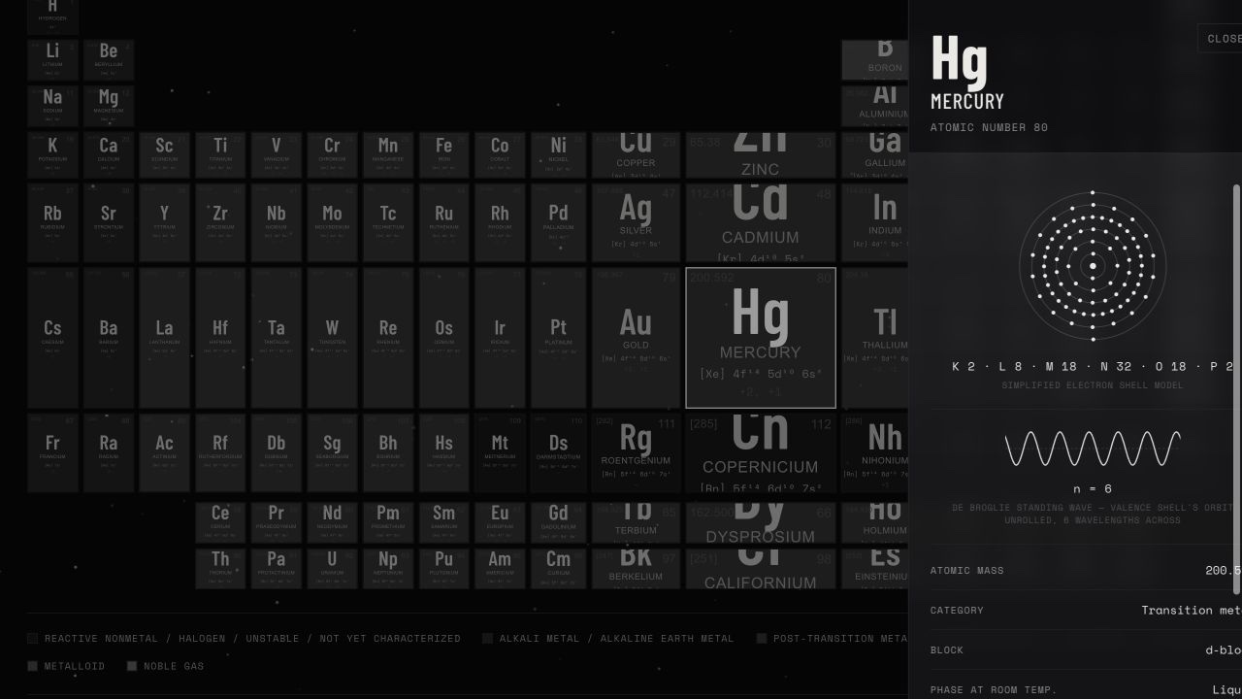Pick the Vanadium (V) tile
The image size is (1242, 699).
[277, 155]
